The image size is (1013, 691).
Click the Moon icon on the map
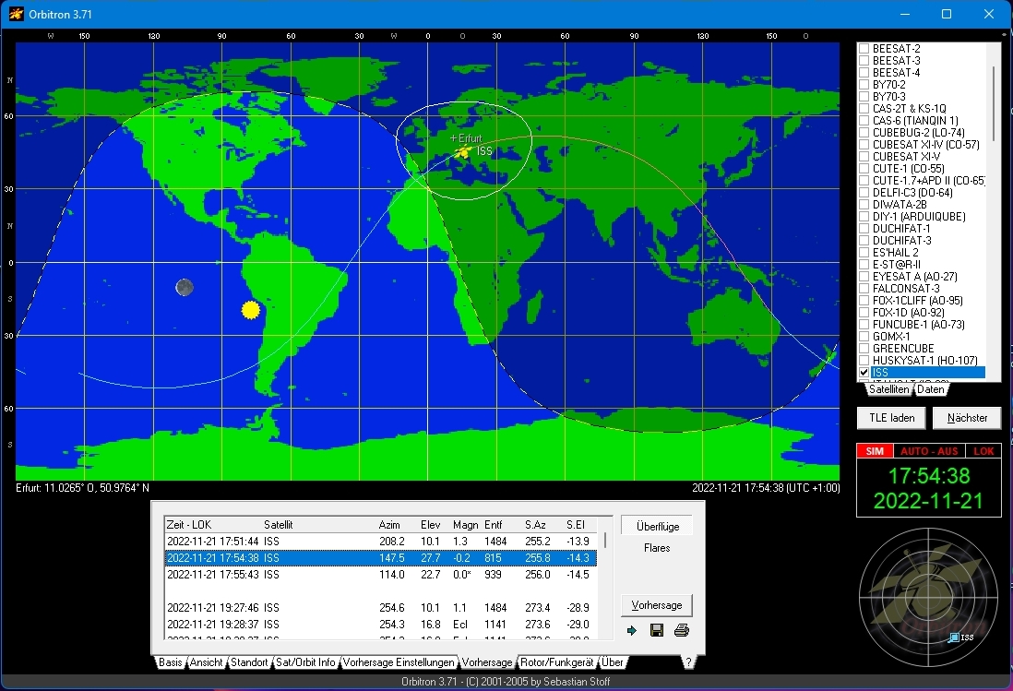point(185,287)
